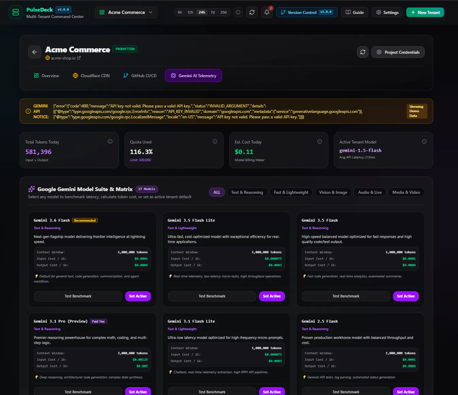Open the Acme Commerce tenant dropdown
Screen dimensions: 458x395
click(x=126, y=12)
